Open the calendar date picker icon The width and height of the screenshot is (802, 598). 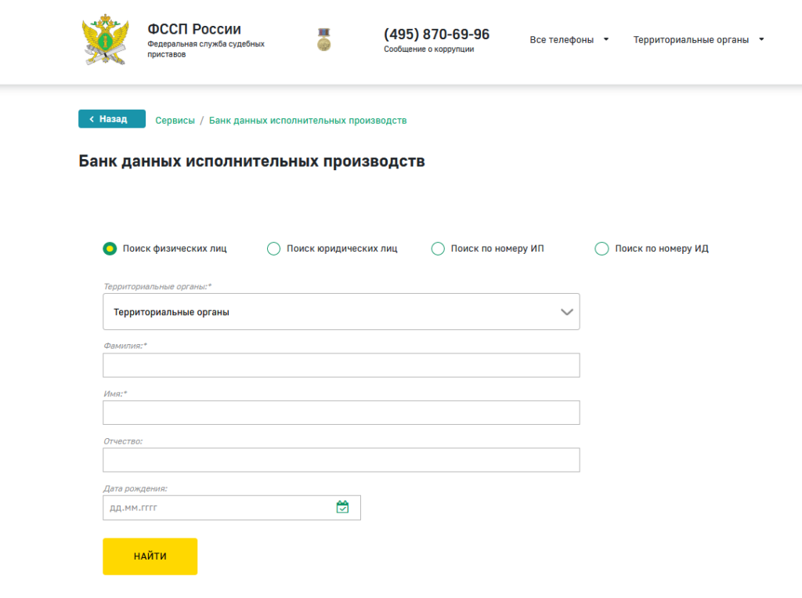click(342, 507)
